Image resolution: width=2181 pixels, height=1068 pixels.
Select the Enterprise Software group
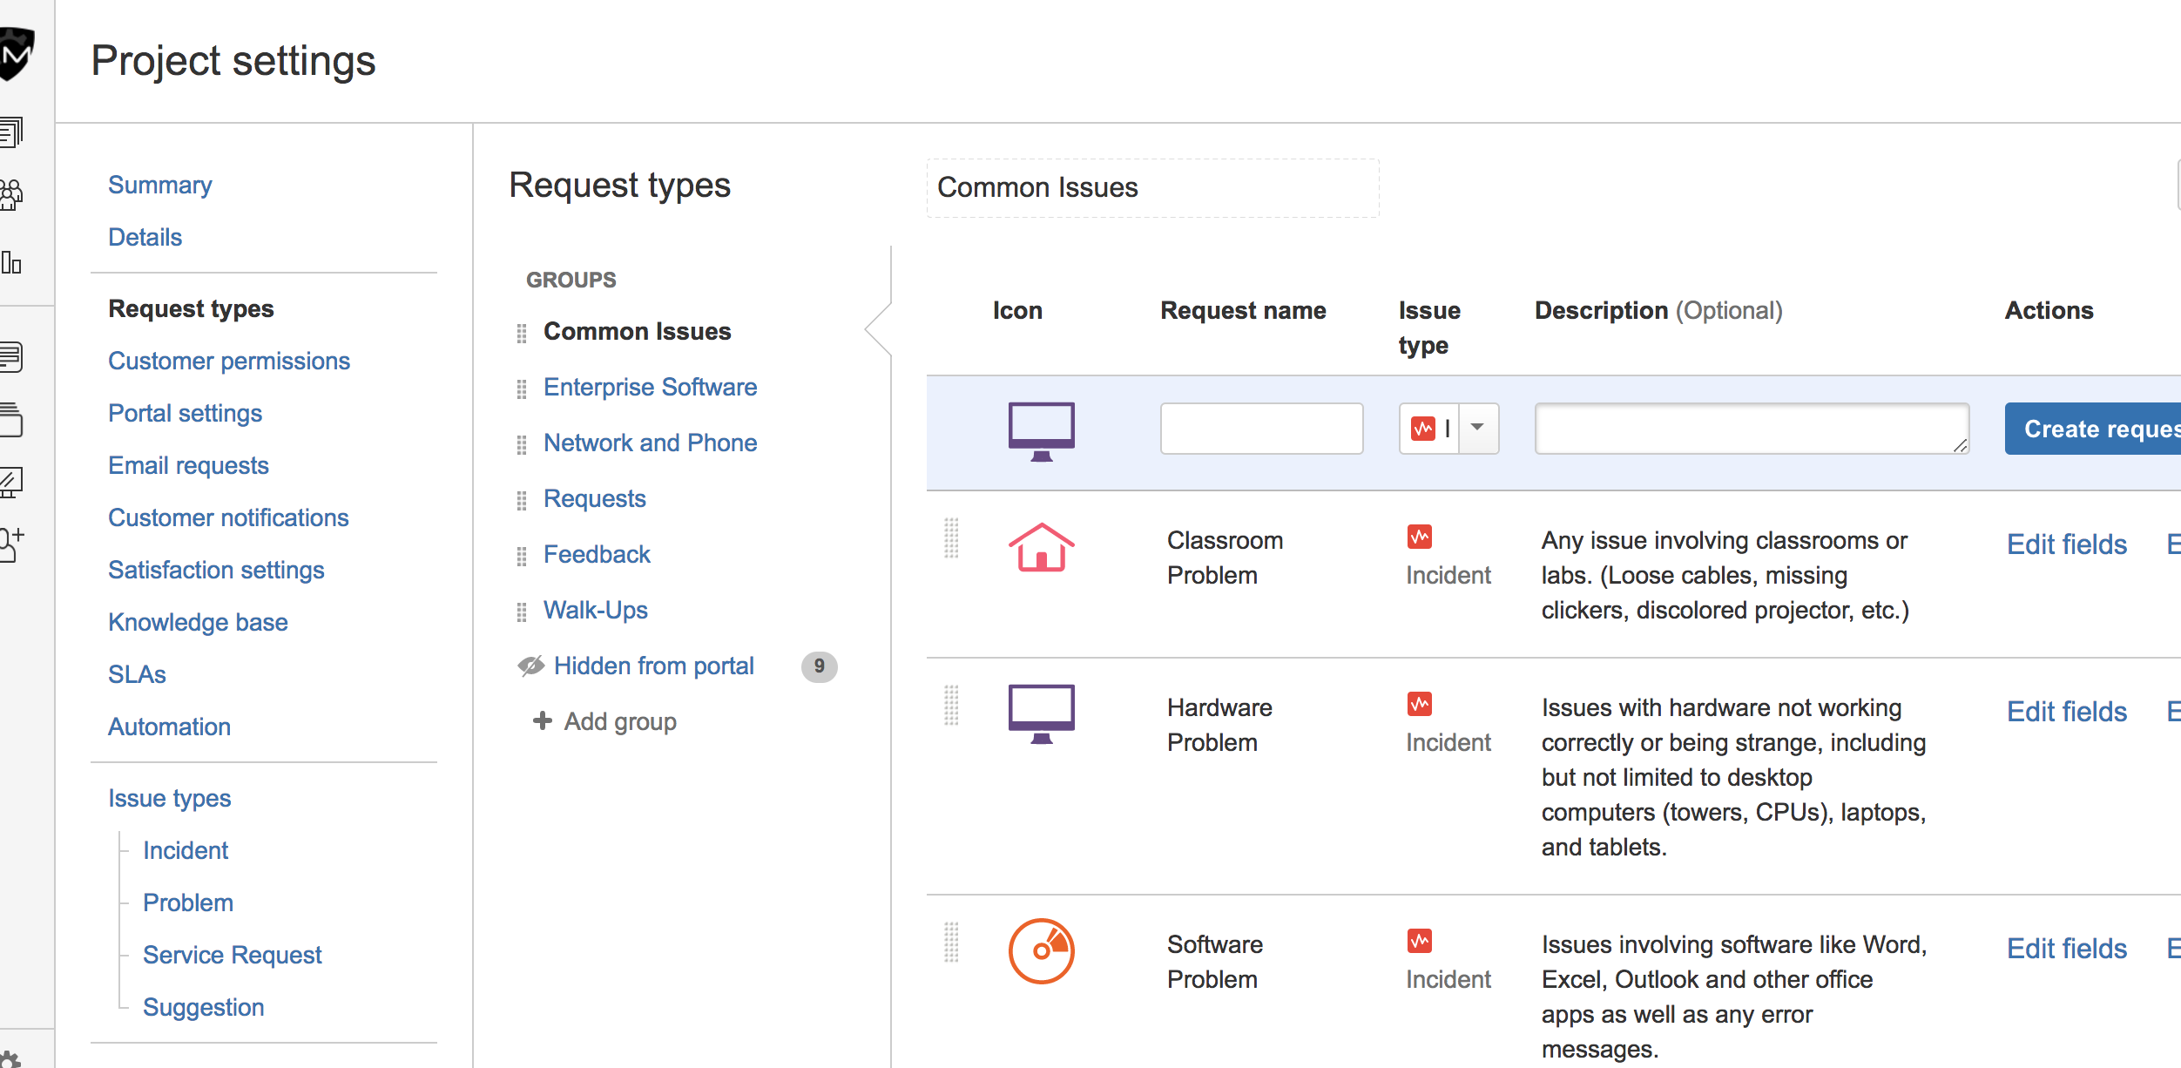650,387
